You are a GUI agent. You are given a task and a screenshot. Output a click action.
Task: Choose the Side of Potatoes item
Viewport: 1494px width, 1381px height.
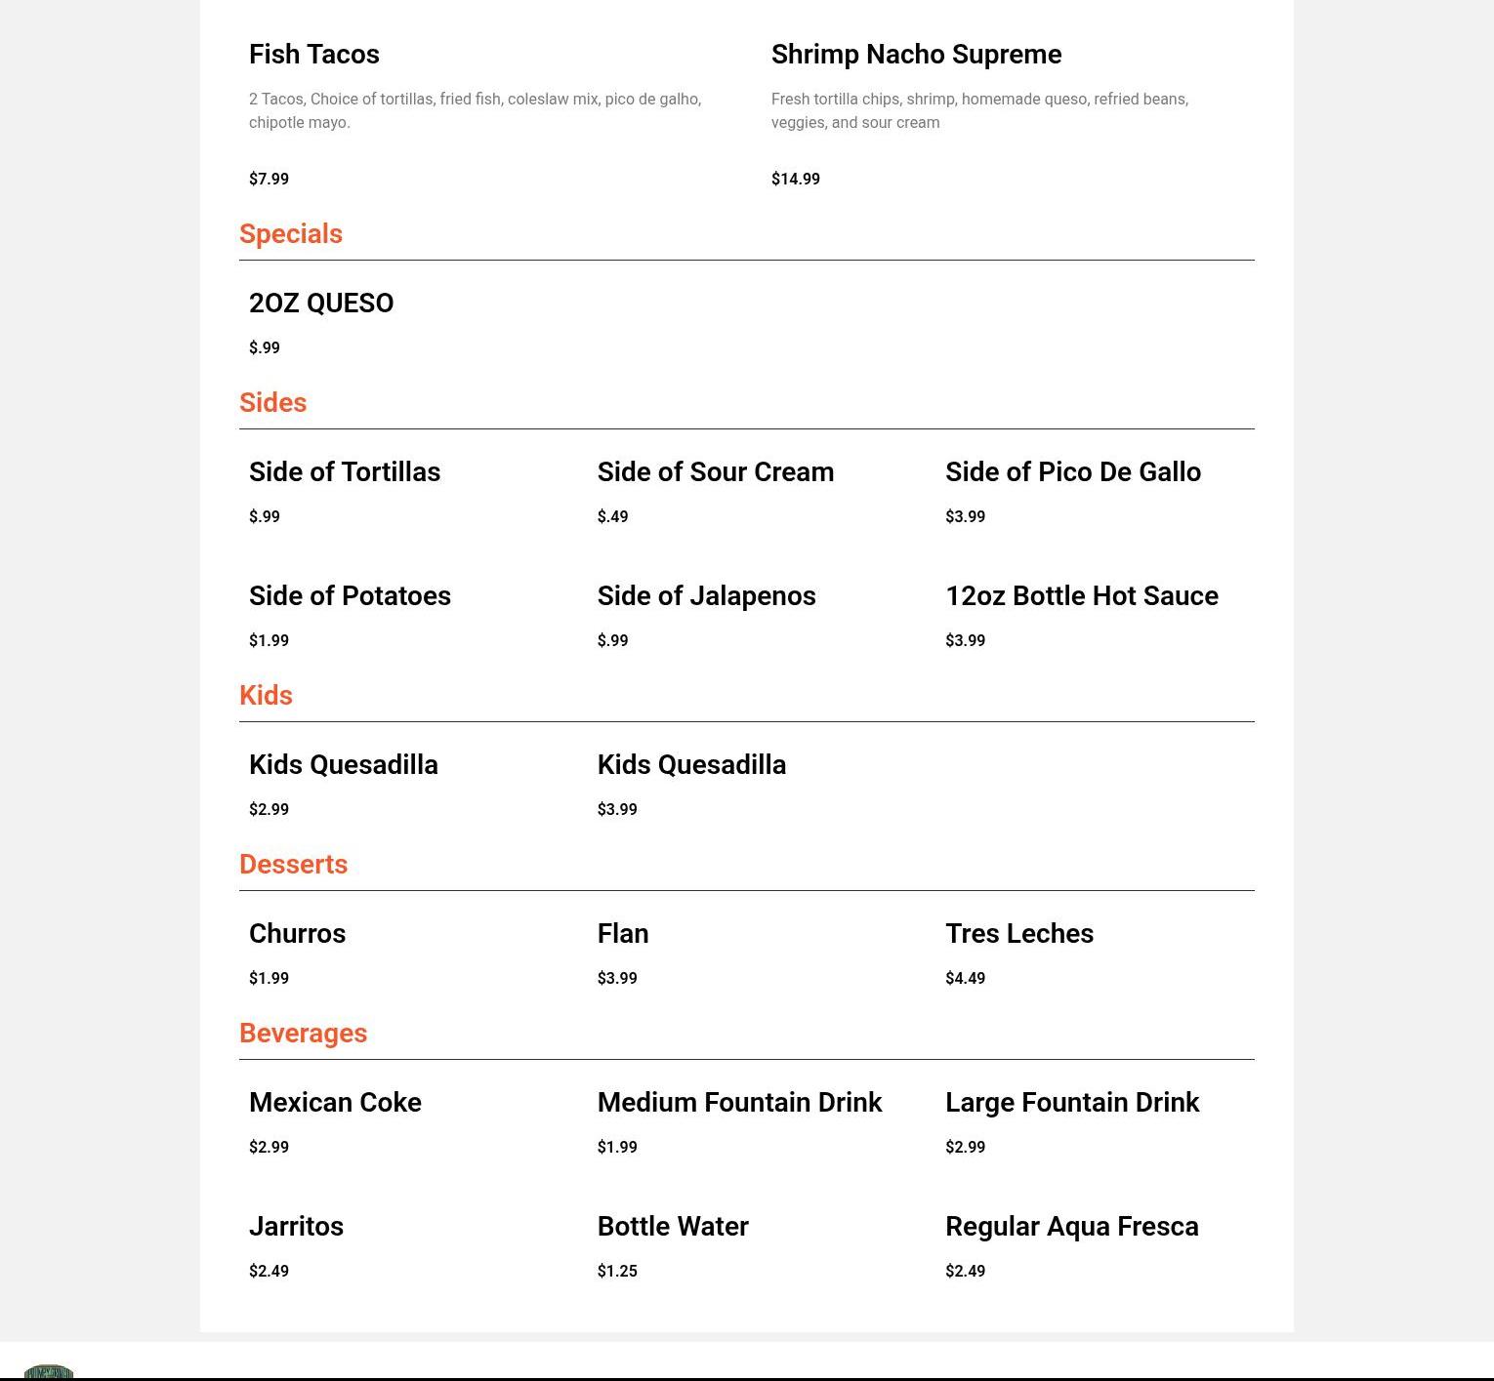pyautogui.click(x=350, y=596)
